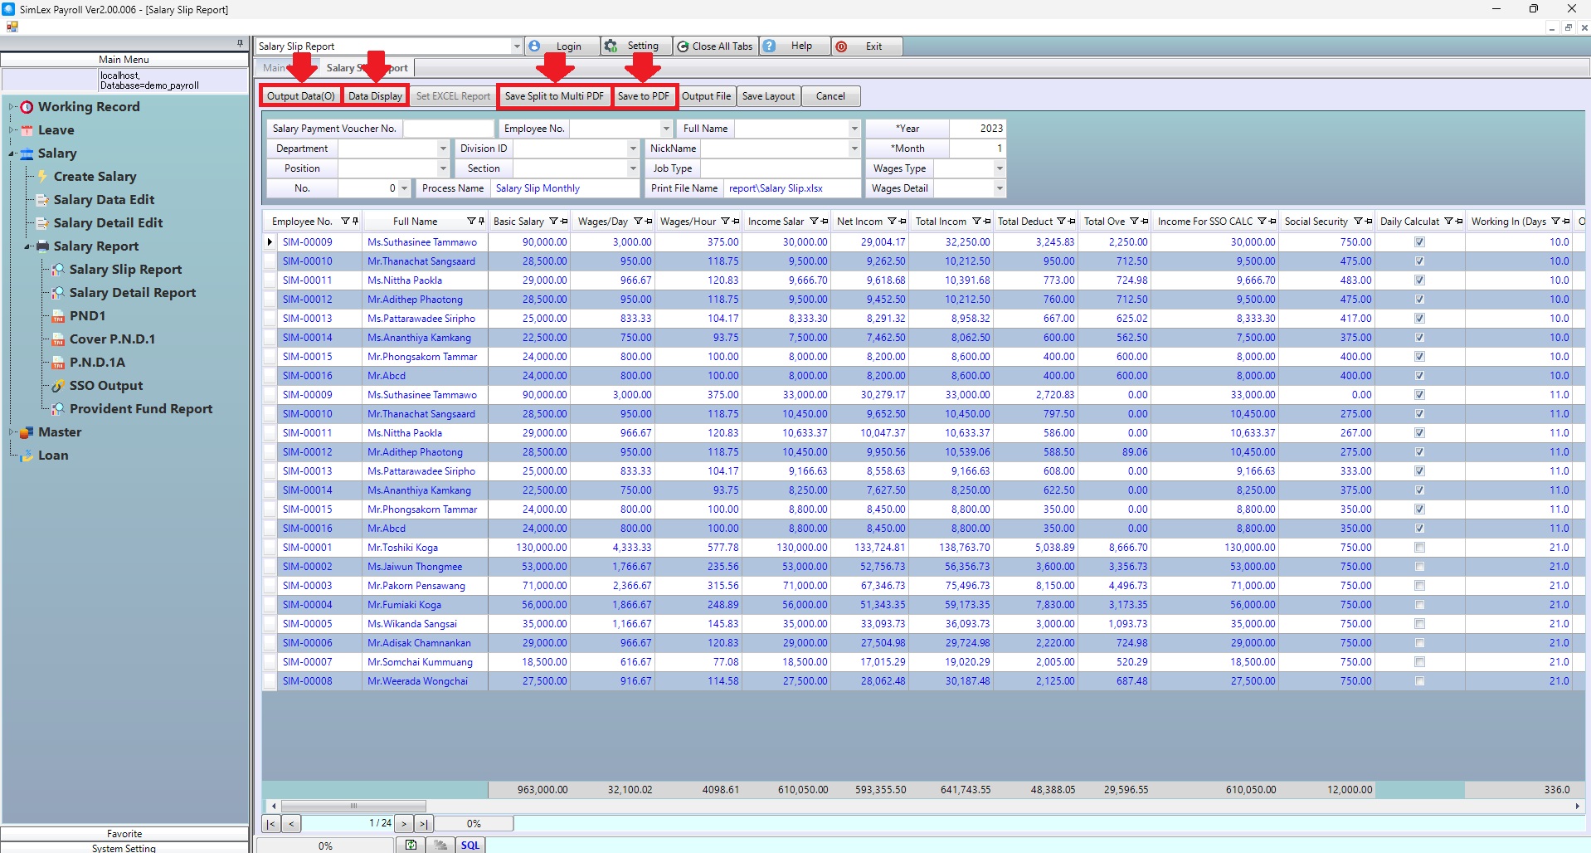The height and width of the screenshot is (853, 1591).
Task: Open the Department dropdown
Action: (x=443, y=149)
